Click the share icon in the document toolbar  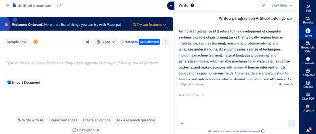tap(87, 42)
